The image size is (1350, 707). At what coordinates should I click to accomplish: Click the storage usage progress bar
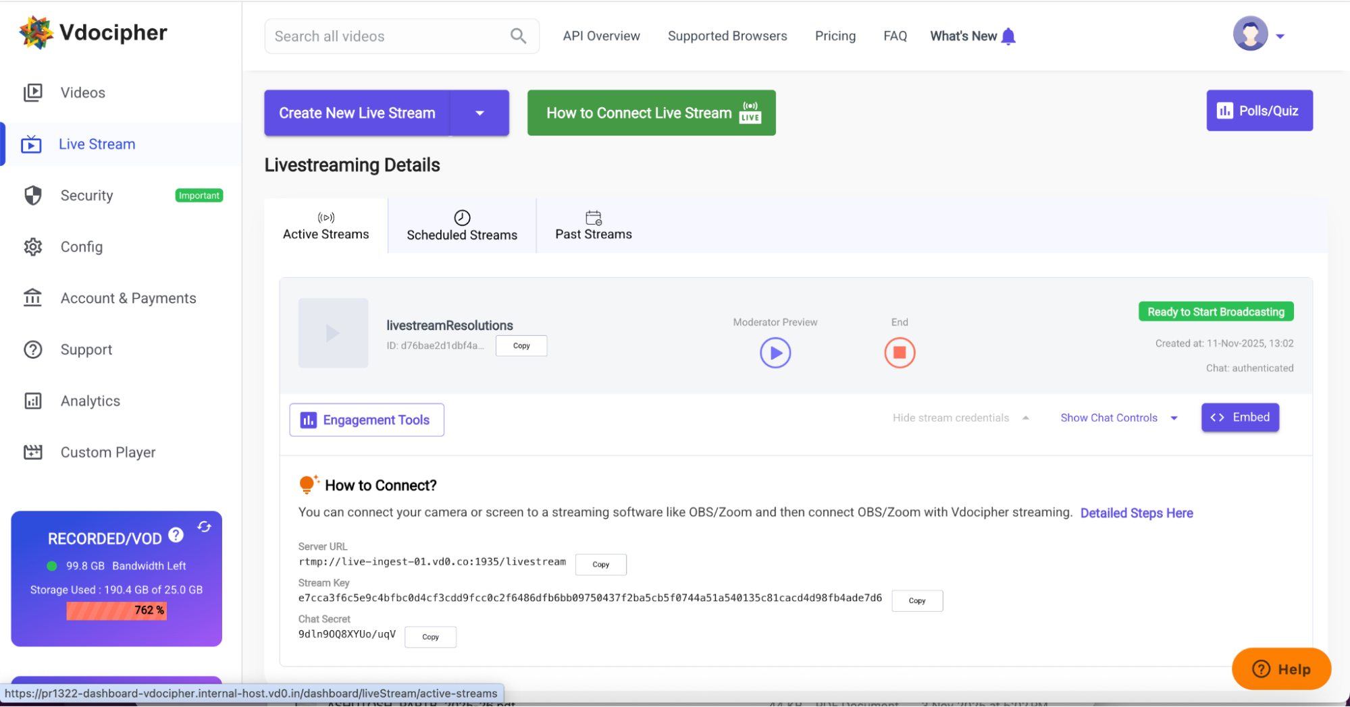point(116,611)
